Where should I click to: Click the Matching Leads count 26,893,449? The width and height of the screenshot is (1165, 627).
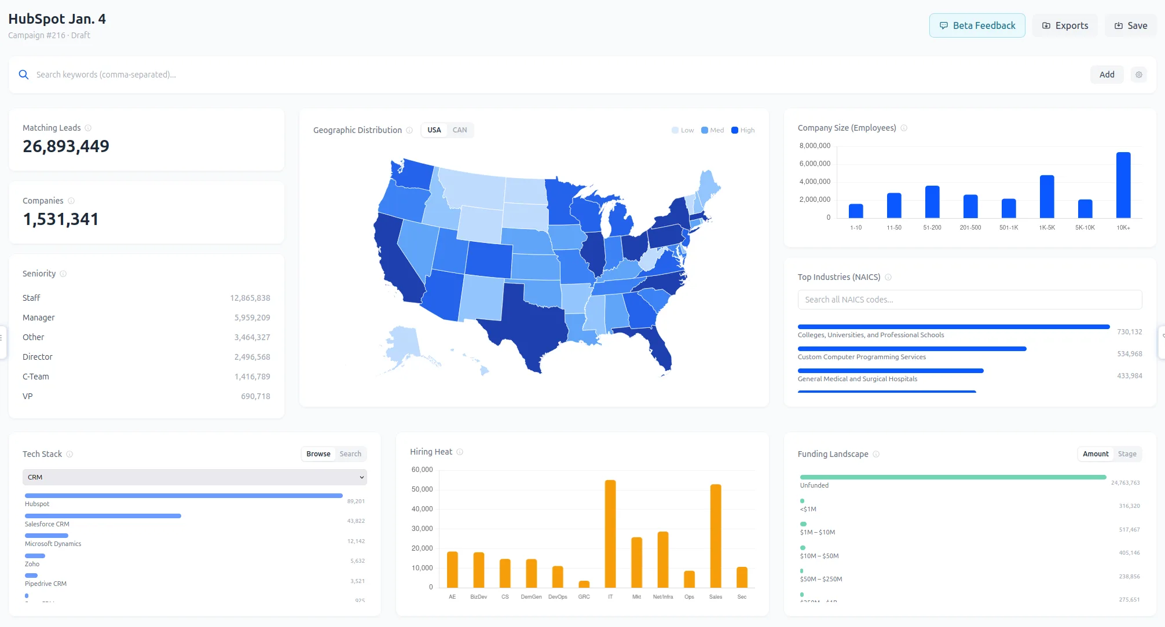click(66, 146)
